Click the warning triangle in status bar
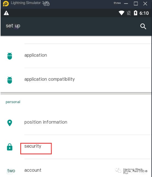Screen dimensions: 152x177 coord(6,13)
